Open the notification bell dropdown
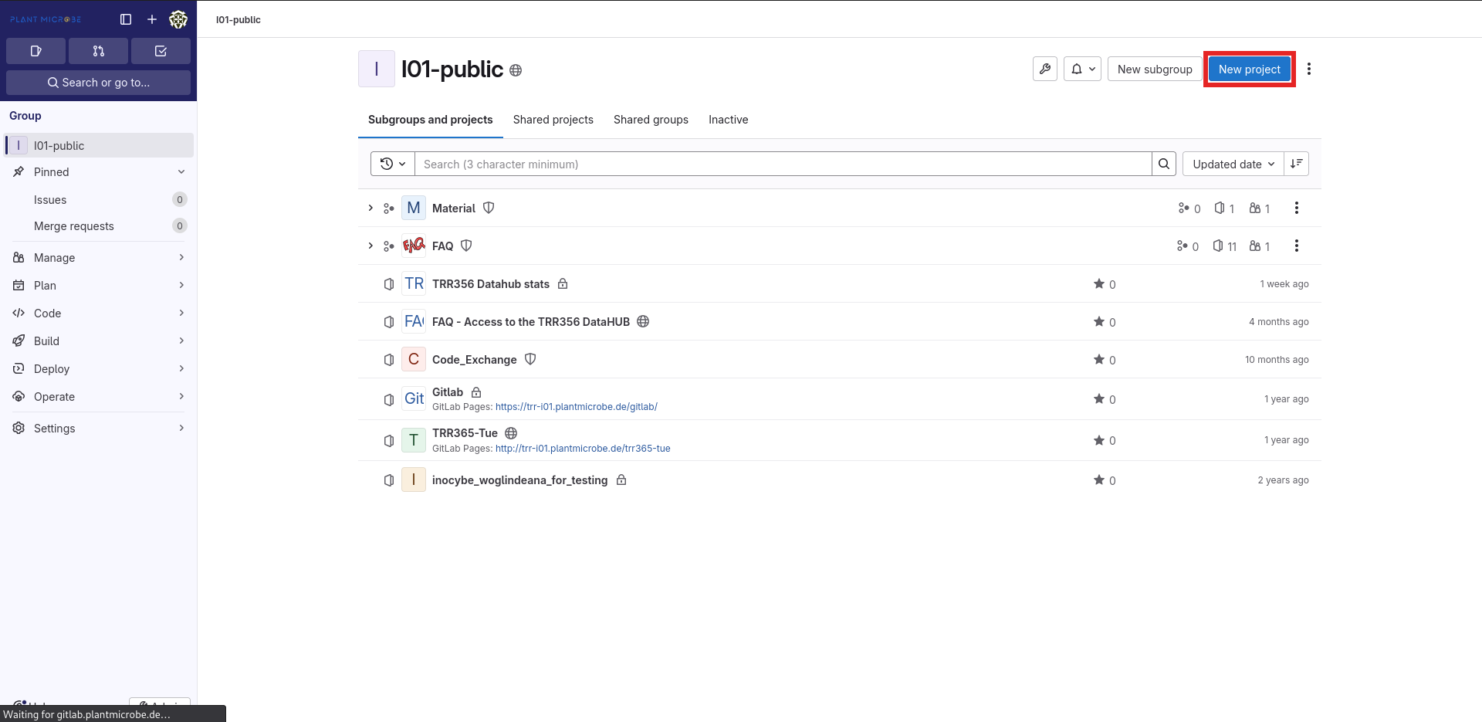1482x722 pixels. [1082, 69]
